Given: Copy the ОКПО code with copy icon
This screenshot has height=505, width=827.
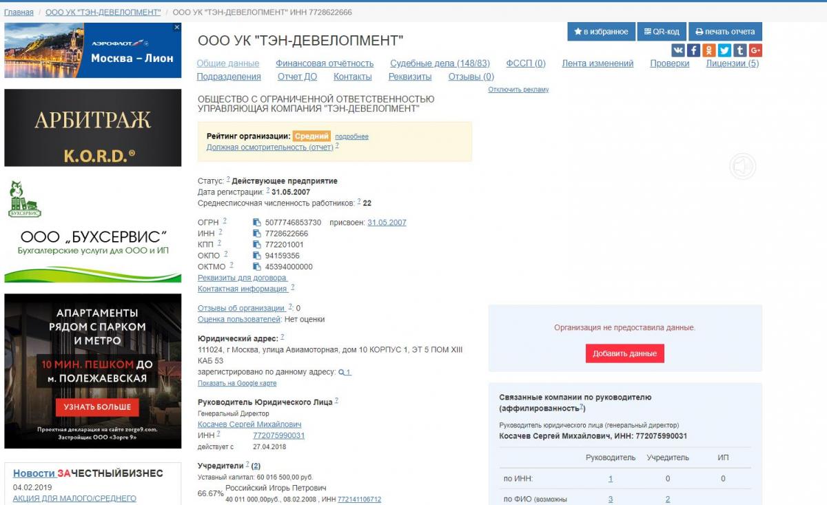Looking at the screenshot, I should 256,256.
